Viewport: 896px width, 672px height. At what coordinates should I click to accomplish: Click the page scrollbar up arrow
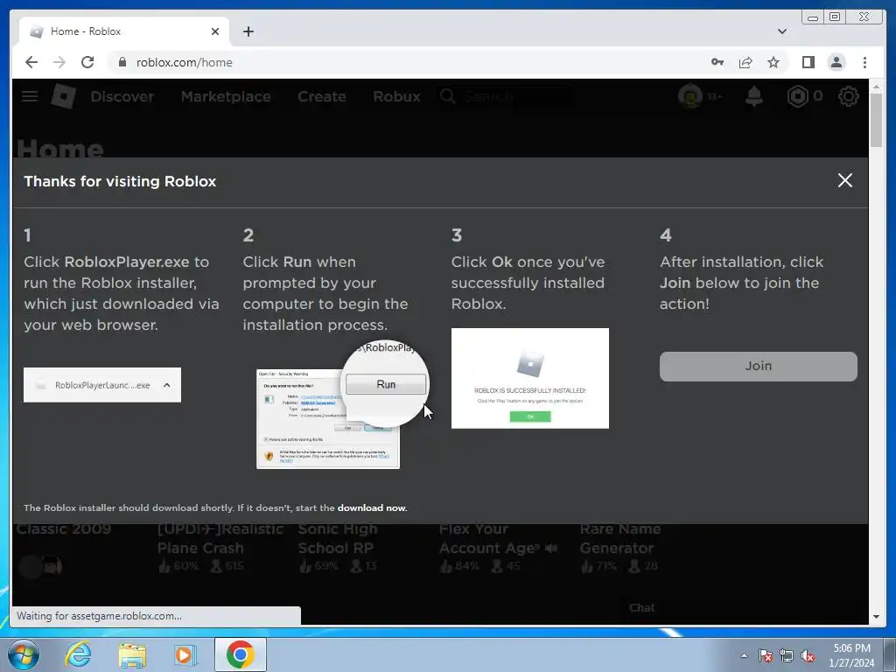(876, 87)
